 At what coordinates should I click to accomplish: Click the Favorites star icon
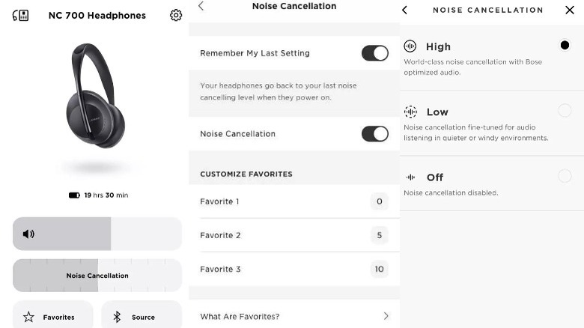tap(28, 317)
